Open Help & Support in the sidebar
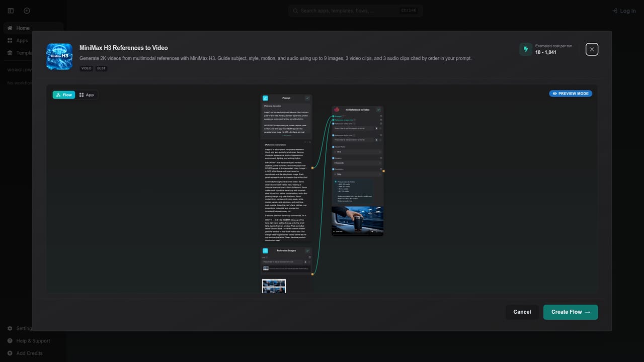Image resolution: width=644 pixels, height=362 pixels. point(33,341)
